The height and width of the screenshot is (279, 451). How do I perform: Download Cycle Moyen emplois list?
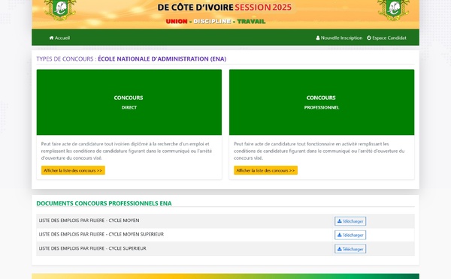click(x=350, y=221)
